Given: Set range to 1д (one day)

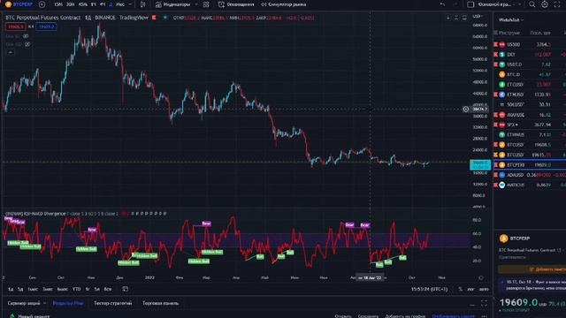Looking at the screenshot, I should (x=11, y=289).
